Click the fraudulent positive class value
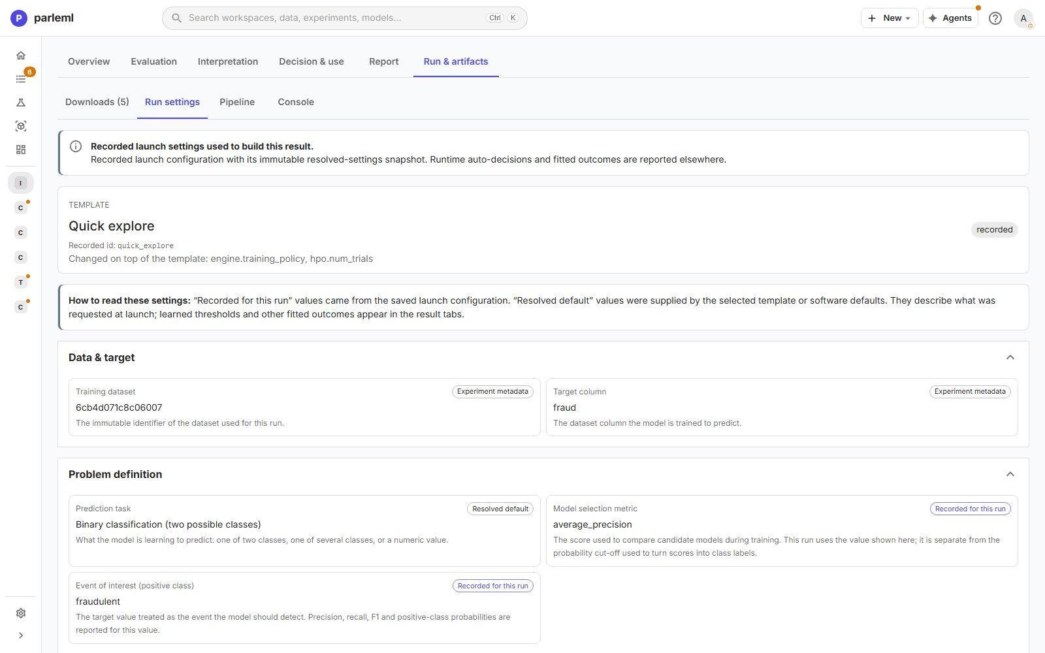The image size is (1045, 653). [x=98, y=601]
